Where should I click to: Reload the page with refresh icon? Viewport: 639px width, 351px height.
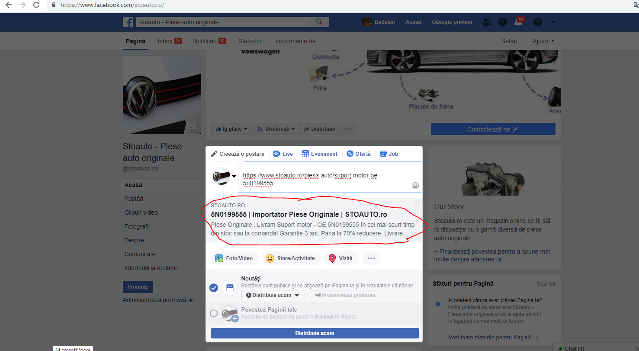[x=36, y=5]
